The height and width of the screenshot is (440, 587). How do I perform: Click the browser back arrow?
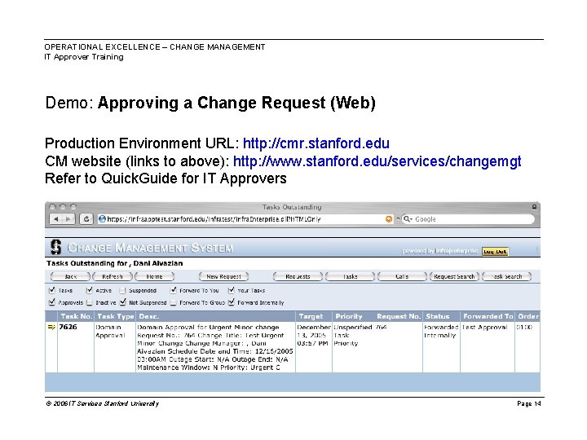coord(56,219)
